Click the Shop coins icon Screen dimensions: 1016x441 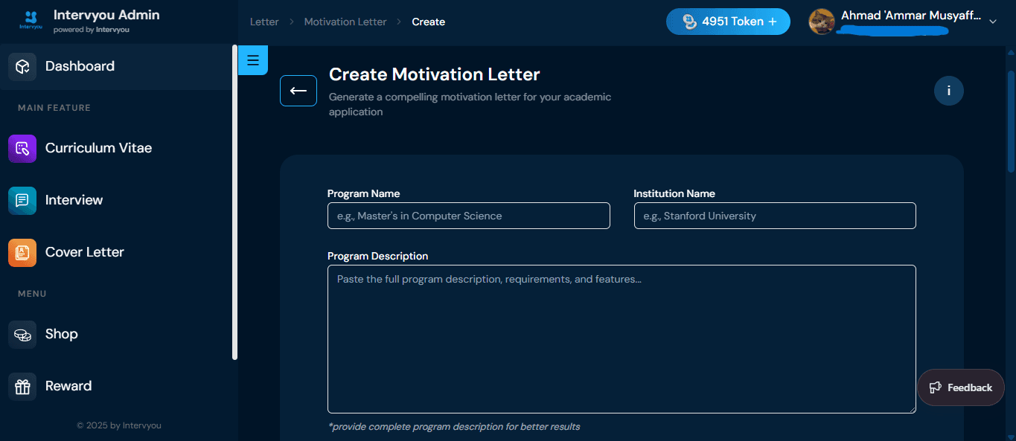(x=22, y=334)
